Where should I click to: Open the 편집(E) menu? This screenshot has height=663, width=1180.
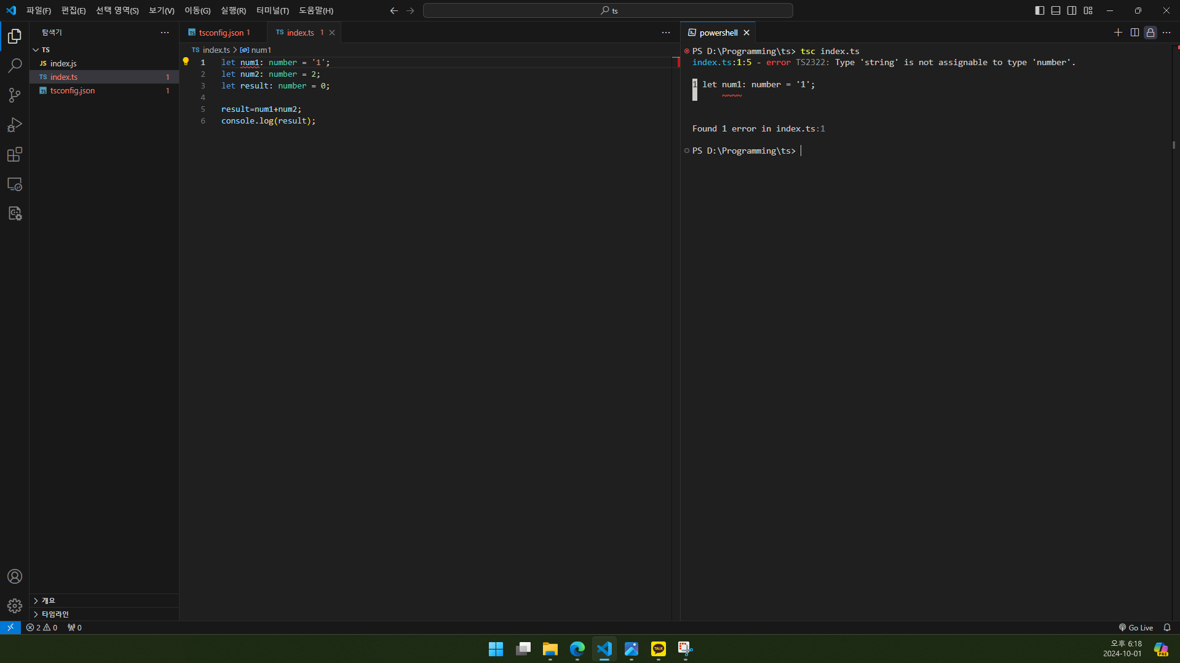[x=73, y=10]
